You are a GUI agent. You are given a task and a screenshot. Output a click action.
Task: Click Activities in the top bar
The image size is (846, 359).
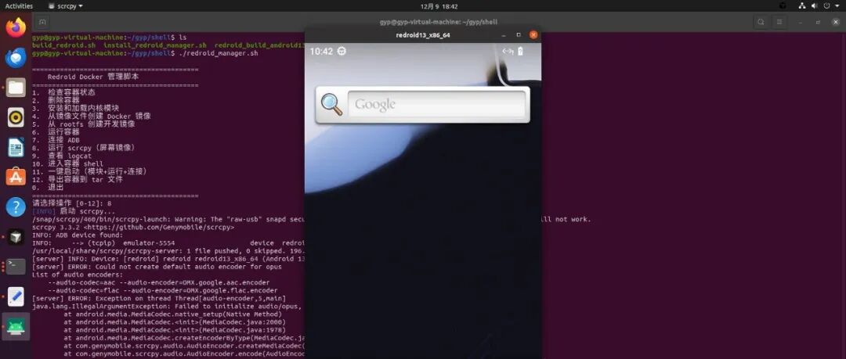point(19,6)
